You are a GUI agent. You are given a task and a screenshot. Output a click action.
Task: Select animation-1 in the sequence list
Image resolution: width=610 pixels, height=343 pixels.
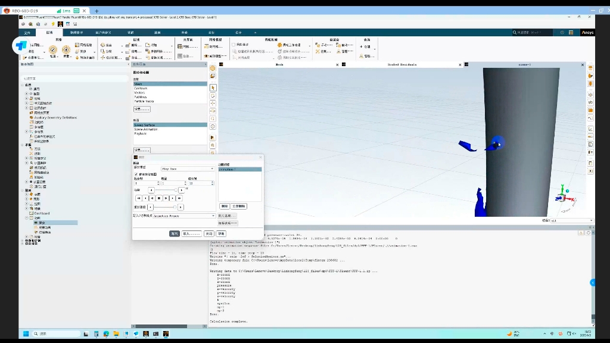(239, 170)
